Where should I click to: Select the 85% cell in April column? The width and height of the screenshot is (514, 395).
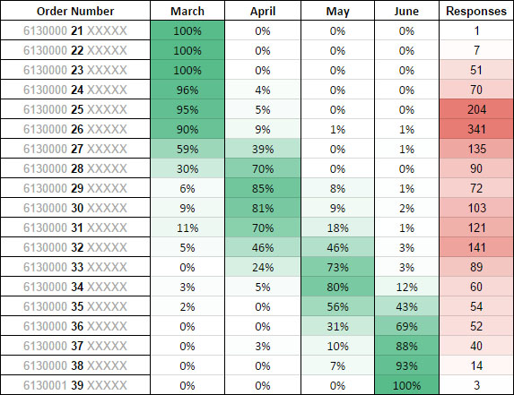point(263,188)
